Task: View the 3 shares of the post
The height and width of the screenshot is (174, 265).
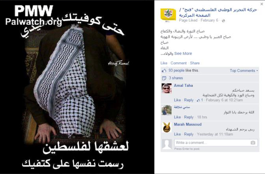Action: click(176, 78)
